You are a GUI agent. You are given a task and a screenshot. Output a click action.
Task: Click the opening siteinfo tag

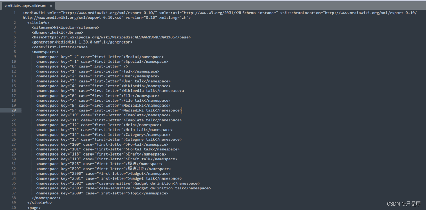tap(38, 23)
